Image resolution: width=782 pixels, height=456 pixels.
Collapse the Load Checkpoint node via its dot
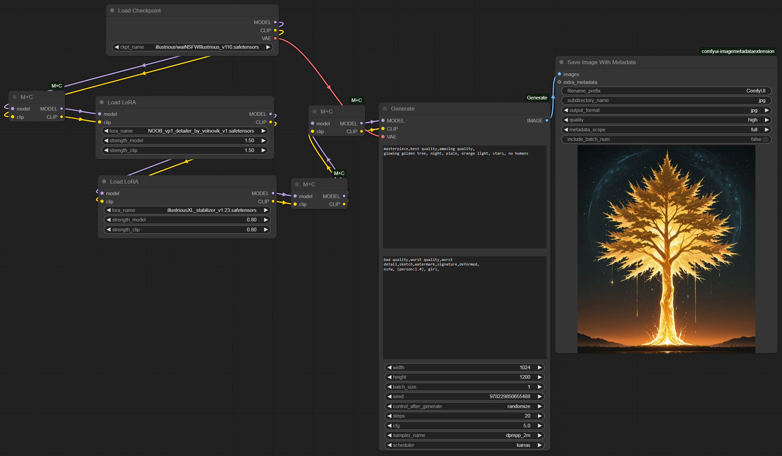point(112,11)
